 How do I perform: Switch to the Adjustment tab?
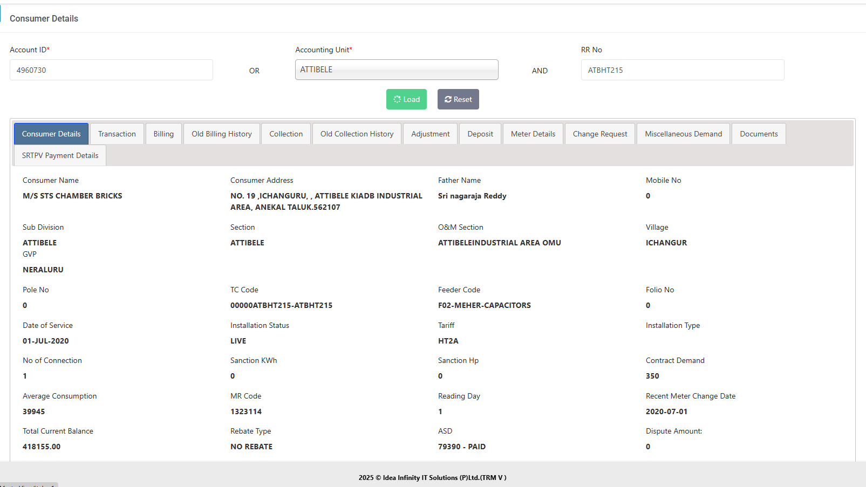pos(431,134)
